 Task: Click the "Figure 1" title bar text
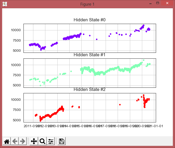click(87, 4)
